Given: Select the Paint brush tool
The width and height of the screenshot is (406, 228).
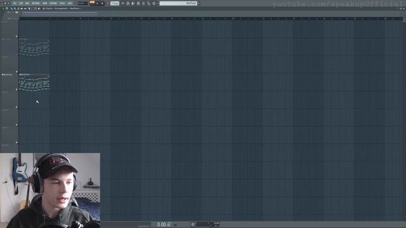Looking at the screenshot, I should [15, 8].
